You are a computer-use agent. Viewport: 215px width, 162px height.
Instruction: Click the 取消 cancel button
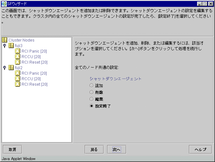(x=12, y=150)
